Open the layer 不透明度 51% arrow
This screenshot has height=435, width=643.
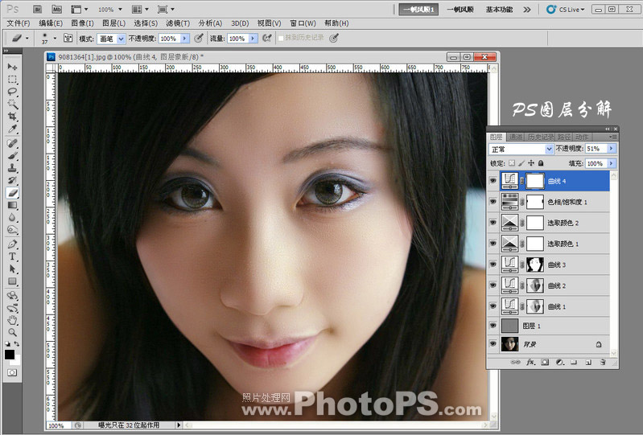pos(612,149)
